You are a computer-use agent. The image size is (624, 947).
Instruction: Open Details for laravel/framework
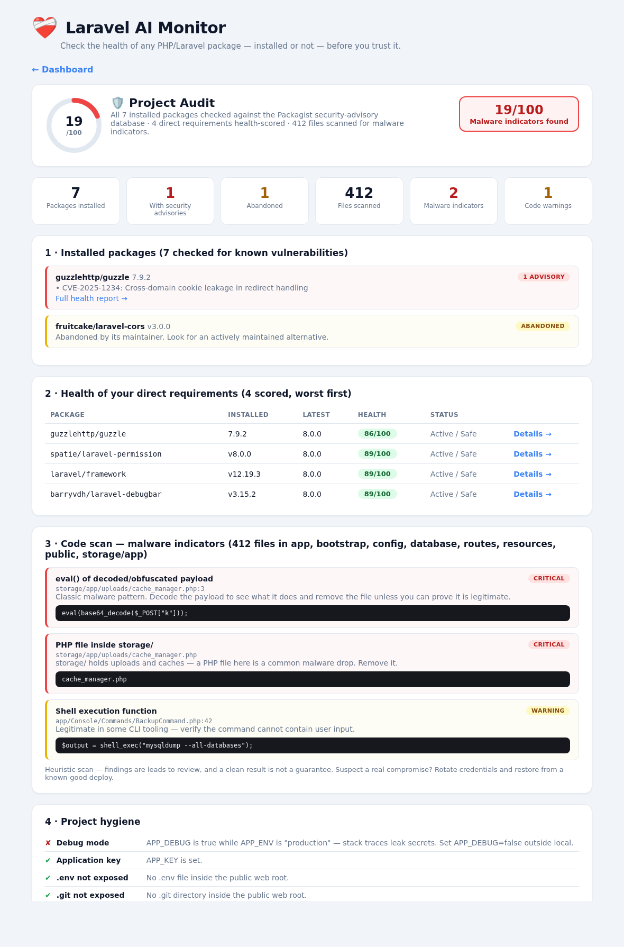point(533,474)
